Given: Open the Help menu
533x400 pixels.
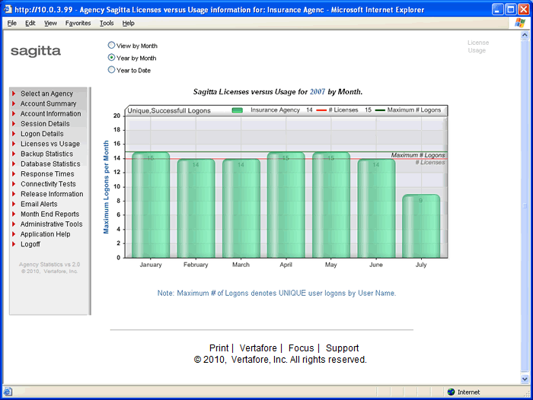Looking at the screenshot, I should click(x=128, y=23).
